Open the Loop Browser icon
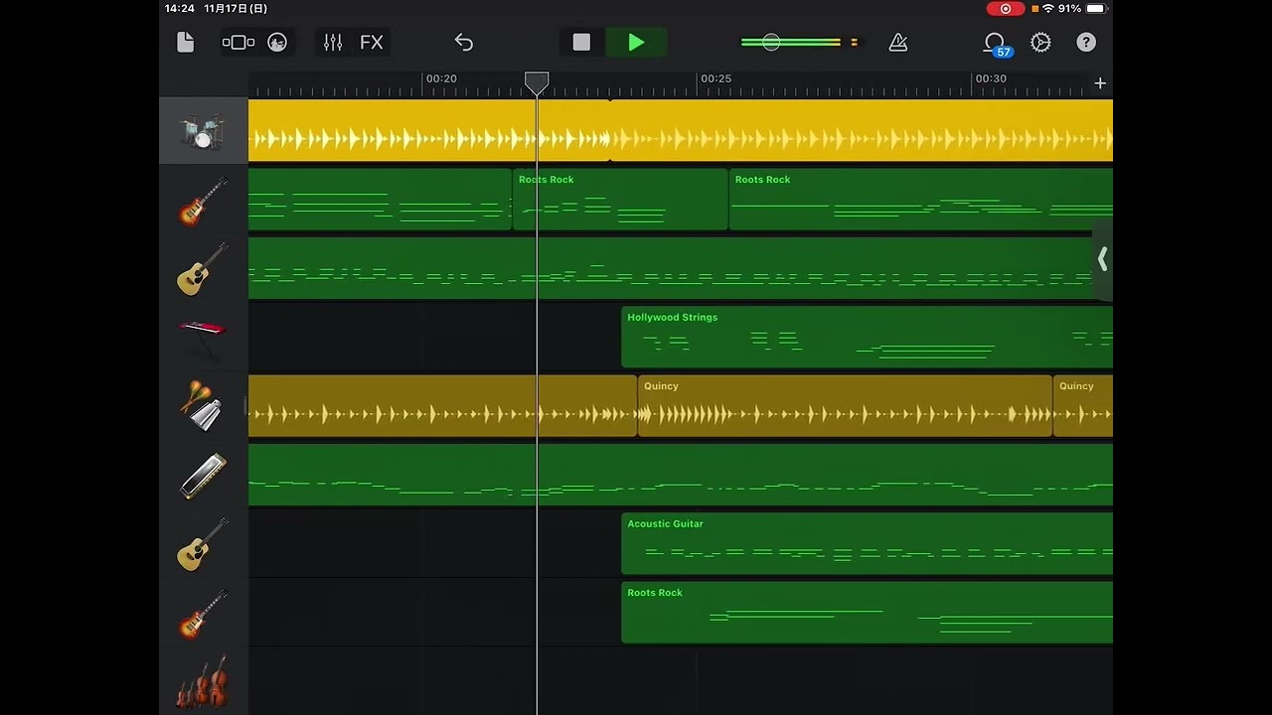The image size is (1272, 715). tap(994, 42)
